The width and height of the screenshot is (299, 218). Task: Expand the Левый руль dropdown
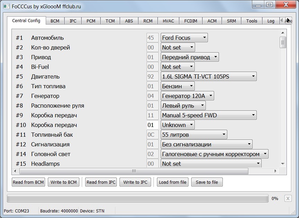click(x=183, y=106)
